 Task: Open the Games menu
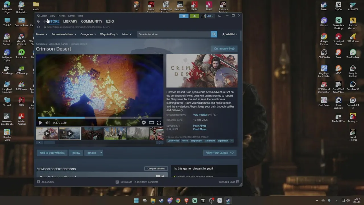coord(72,16)
